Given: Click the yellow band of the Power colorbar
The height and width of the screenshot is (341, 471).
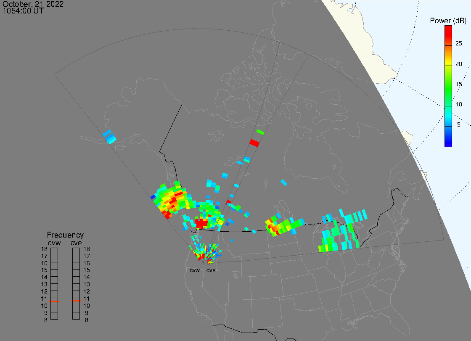Looking at the screenshot, I should tap(448, 63).
